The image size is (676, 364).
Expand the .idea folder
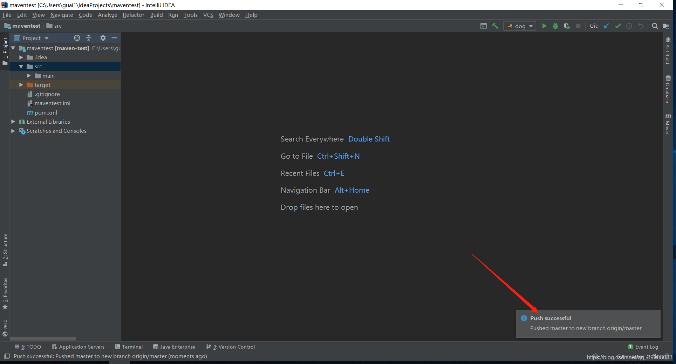click(21, 57)
